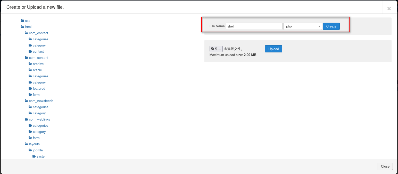Click the com_contact folder icon
Image resolution: width=398 pixels, height=174 pixels.
(x=26, y=33)
